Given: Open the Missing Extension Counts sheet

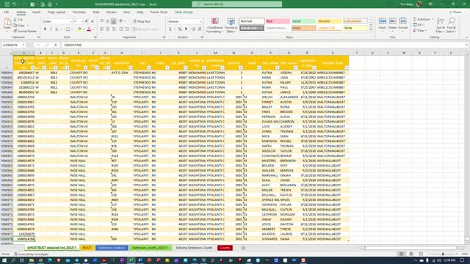Looking at the screenshot, I should [194, 248].
